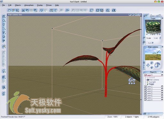Open the Display menu

point(40,5)
